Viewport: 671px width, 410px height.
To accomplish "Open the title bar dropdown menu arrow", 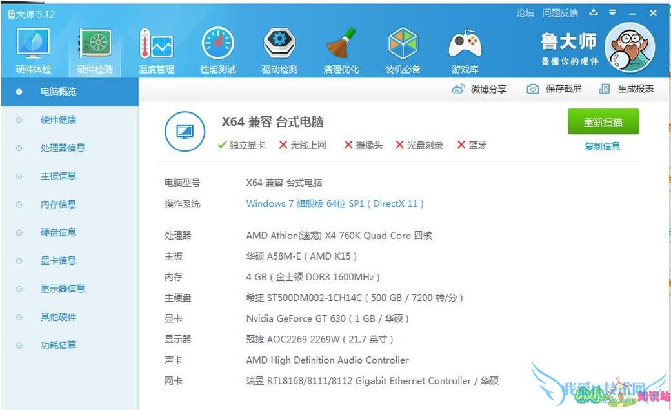I will tap(612, 13).
